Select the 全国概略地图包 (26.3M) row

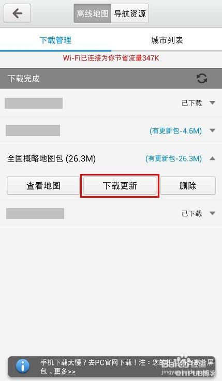[111, 159]
